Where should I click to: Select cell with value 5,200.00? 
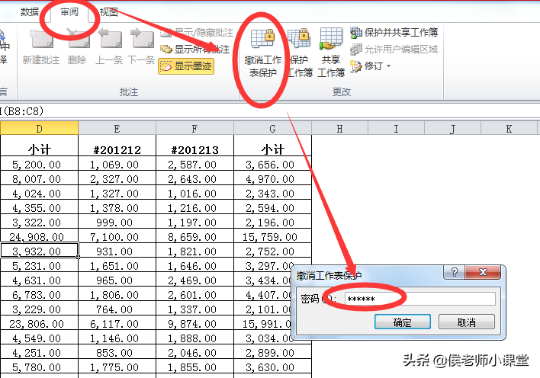point(39,164)
